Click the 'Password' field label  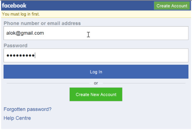[15, 45]
